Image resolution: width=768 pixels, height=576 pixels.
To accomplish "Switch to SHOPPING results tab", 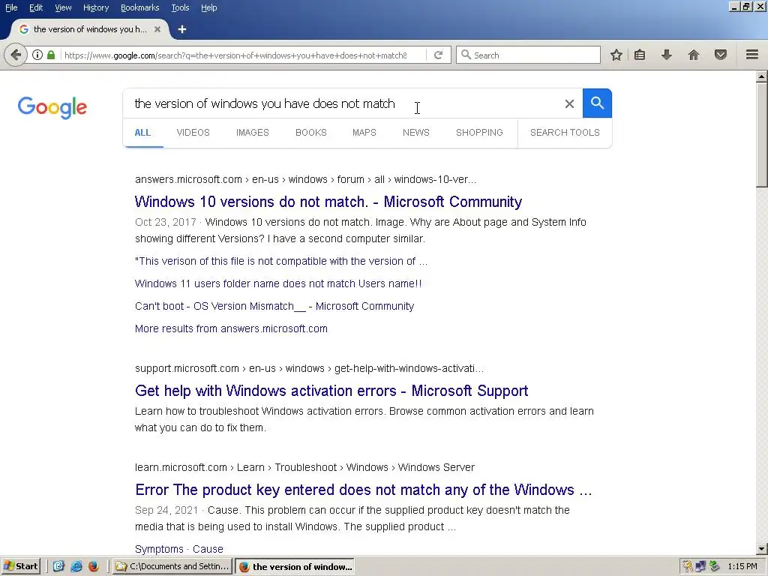I will coord(479,132).
